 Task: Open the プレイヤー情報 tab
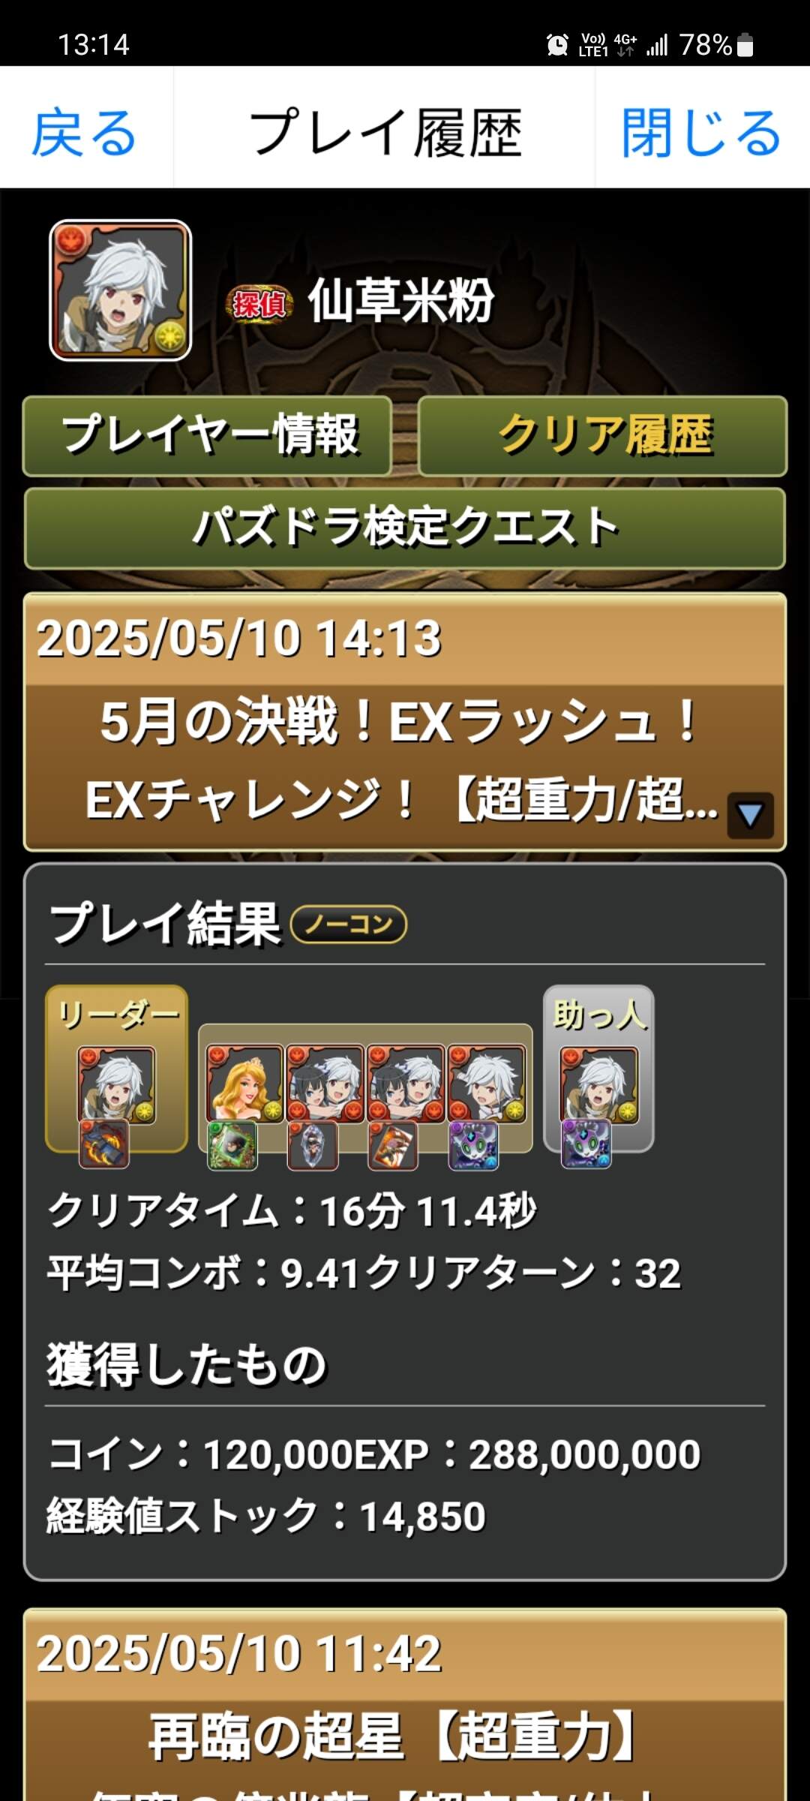pos(208,436)
